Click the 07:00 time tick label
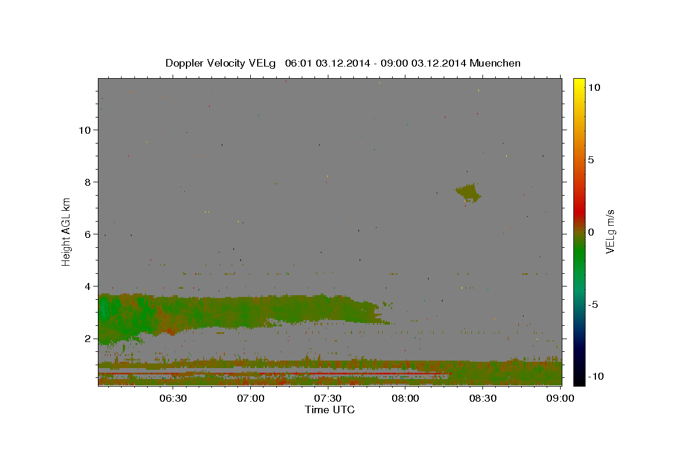This screenshot has height=463, width=695. (x=251, y=398)
